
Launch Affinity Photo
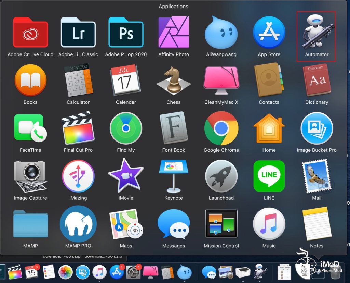[174, 33]
